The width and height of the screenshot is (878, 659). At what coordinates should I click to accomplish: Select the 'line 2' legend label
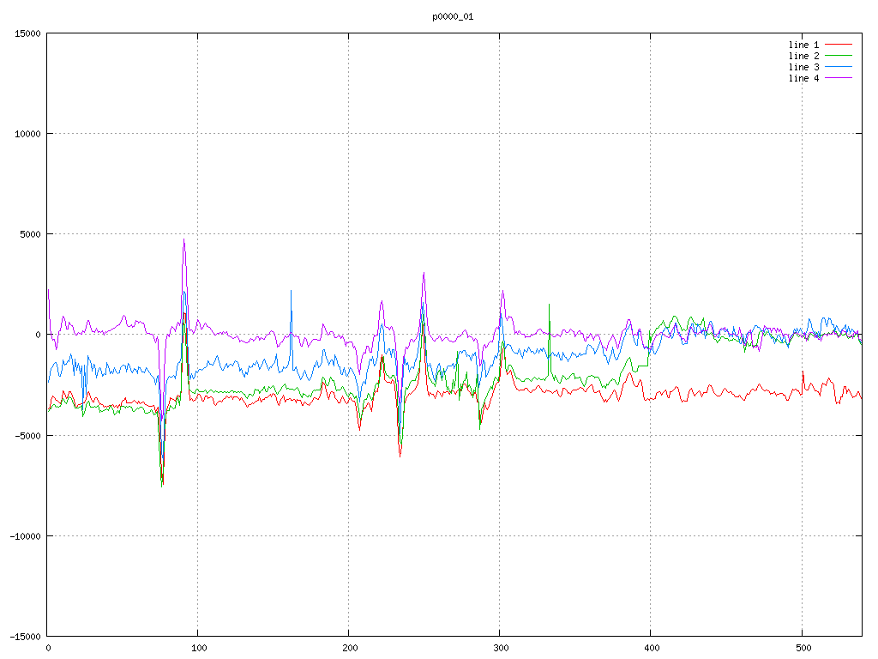pos(803,56)
